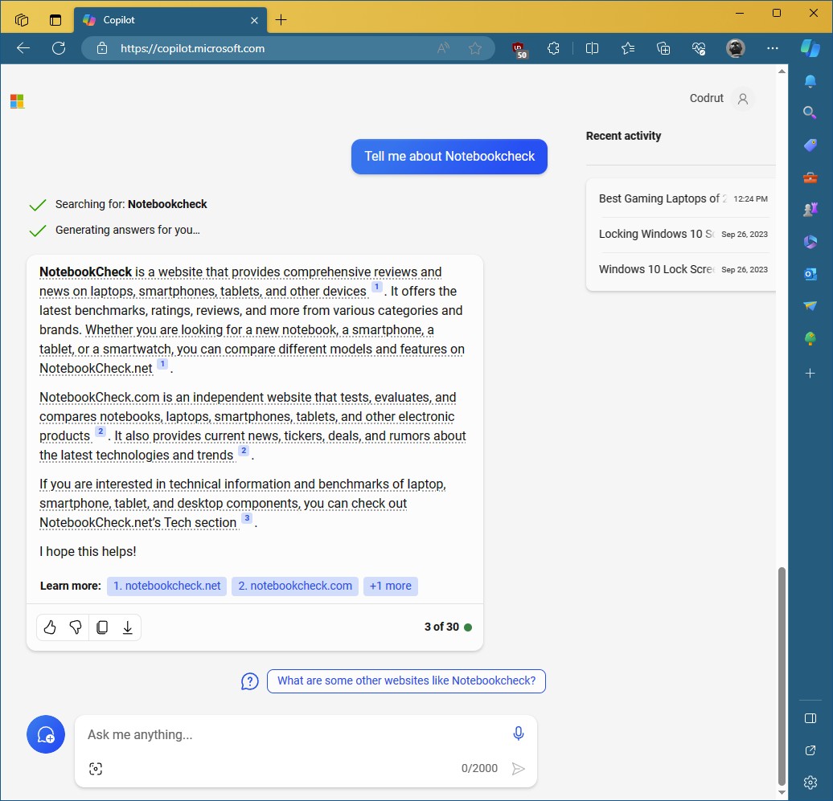Image resolution: width=833 pixels, height=801 pixels.
Task: Open sidebar Tools briefcase icon
Action: [x=810, y=178]
